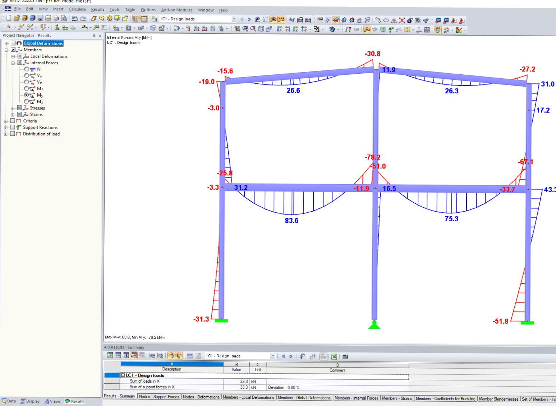This screenshot has width=556, height=406.
Task: Click the color scale panel icon
Action: [438, 30]
